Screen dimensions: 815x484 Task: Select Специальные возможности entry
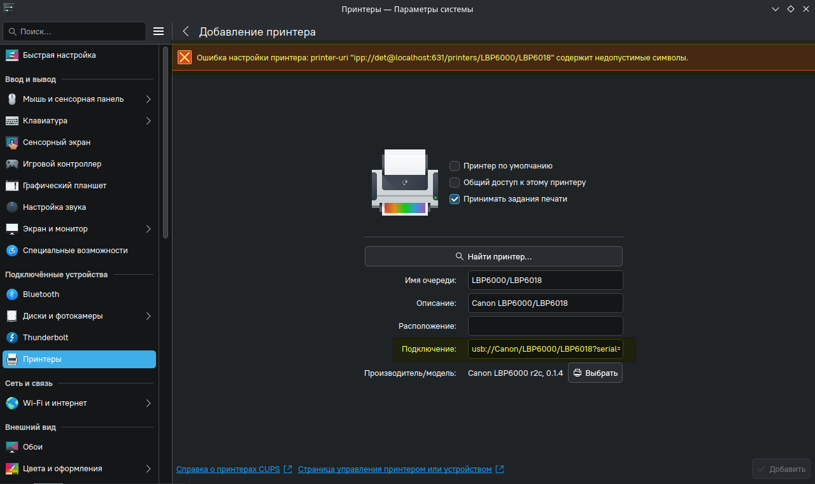[80, 251]
